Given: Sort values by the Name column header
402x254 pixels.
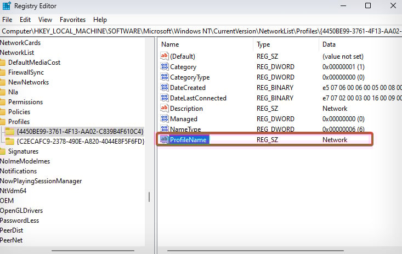Looking at the screenshot, I should click(x=170, y=44).
